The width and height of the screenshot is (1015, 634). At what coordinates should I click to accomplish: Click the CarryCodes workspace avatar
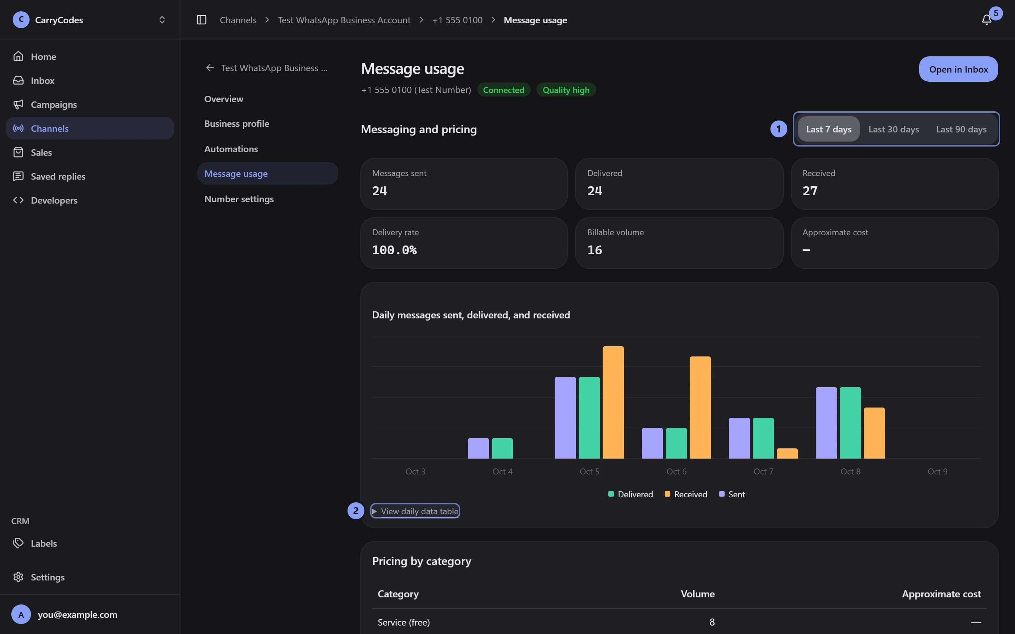[x=21, y=20]
